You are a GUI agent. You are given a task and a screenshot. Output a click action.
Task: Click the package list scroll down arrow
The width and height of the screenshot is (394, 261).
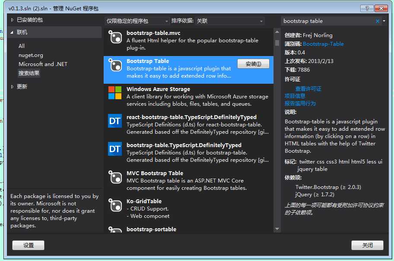click(x=277, y=229)
